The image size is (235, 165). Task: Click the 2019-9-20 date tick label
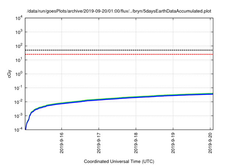210,143
